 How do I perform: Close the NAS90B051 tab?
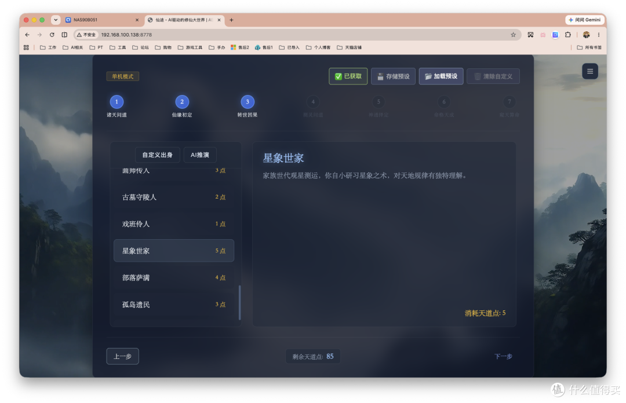(x=137, y=20)
